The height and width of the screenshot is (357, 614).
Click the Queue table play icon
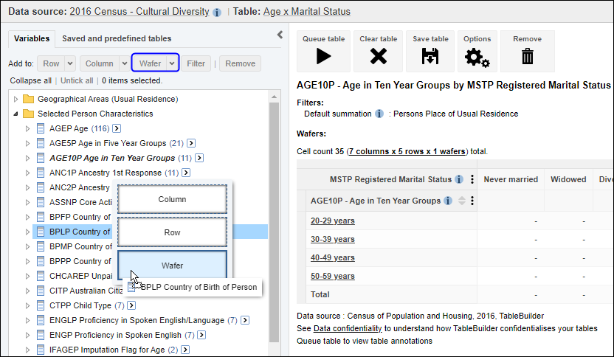323,56
